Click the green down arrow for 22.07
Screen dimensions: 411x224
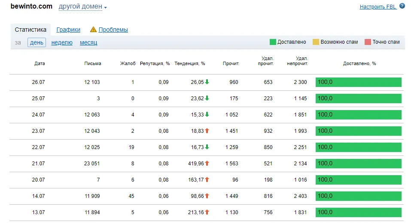(x=207, y=147)
